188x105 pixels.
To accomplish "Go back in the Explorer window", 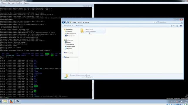I will coord(63,22).
